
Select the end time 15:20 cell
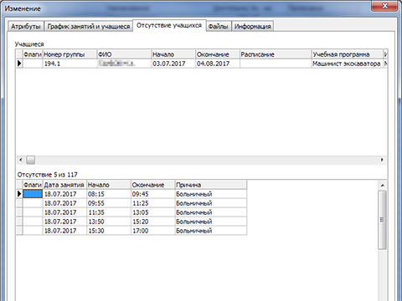[x=152, y=222]
